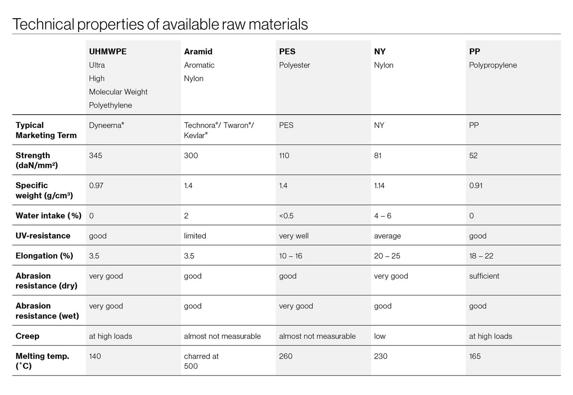Click the Typical Marketing Term row label

click(x=46, y=130)
